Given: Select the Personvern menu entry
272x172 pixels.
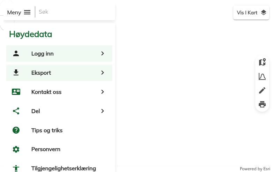Looking at the screenshot, I should 46,149.
